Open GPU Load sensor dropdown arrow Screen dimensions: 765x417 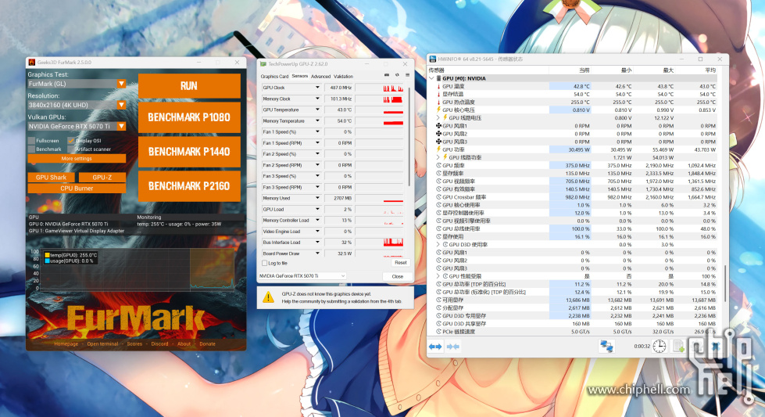point(317,209)
